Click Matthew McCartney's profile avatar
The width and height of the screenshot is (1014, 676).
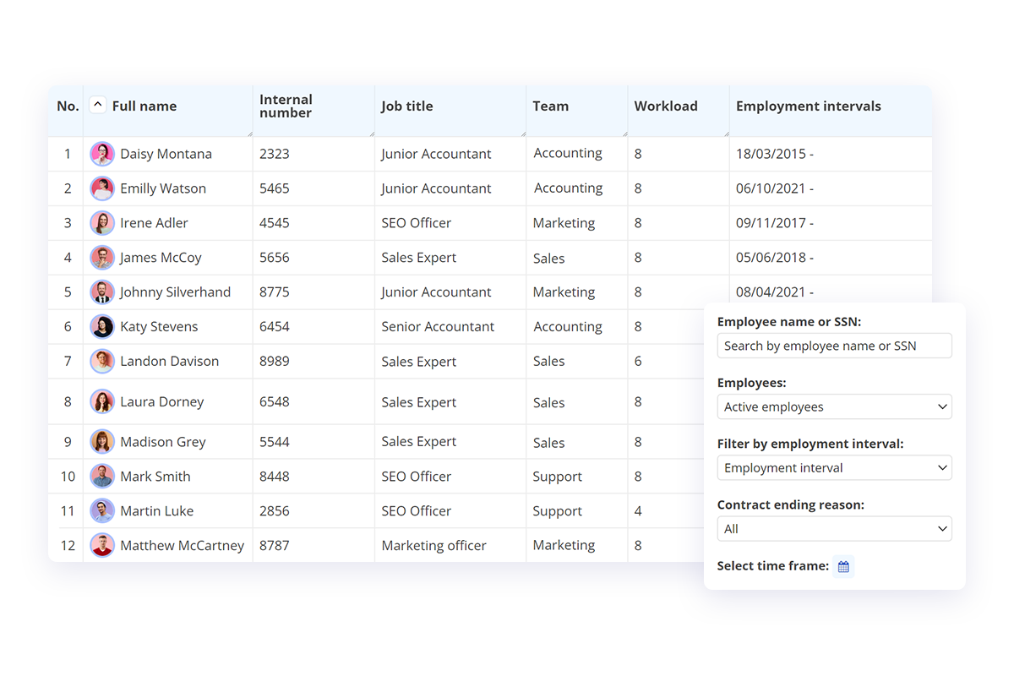click(x=102, y=546)
